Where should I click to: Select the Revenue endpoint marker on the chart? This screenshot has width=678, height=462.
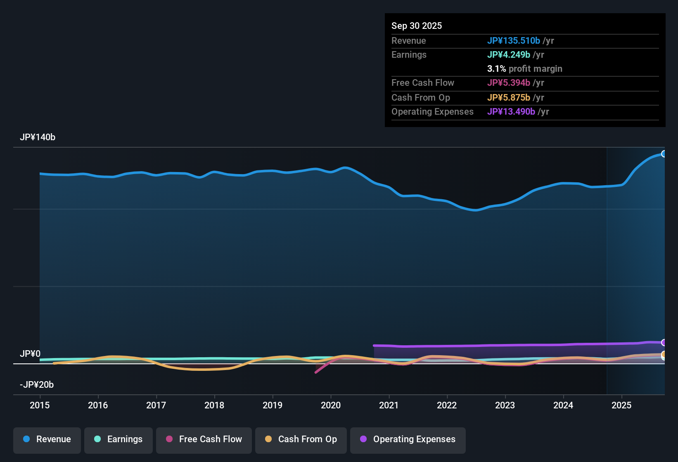[664, 154]
